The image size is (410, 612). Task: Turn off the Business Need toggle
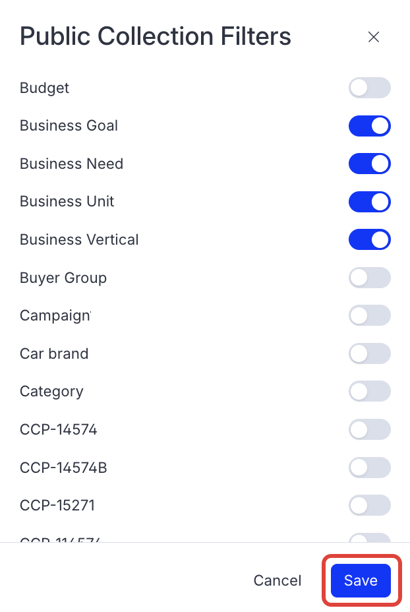(x=369, y=164)
